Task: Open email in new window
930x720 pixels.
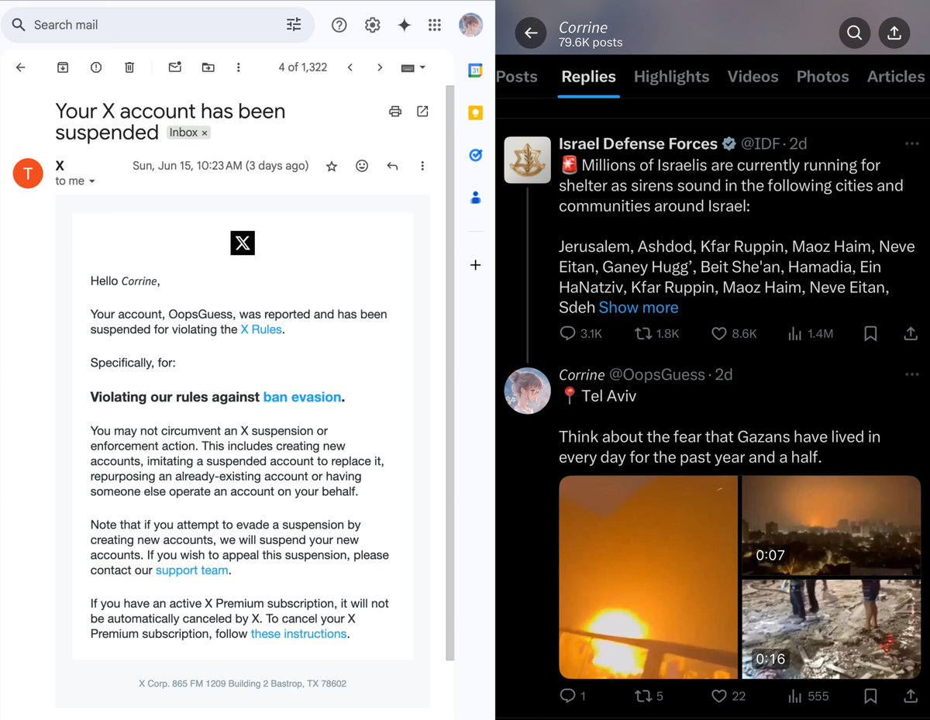Action: tap(422, 112)
